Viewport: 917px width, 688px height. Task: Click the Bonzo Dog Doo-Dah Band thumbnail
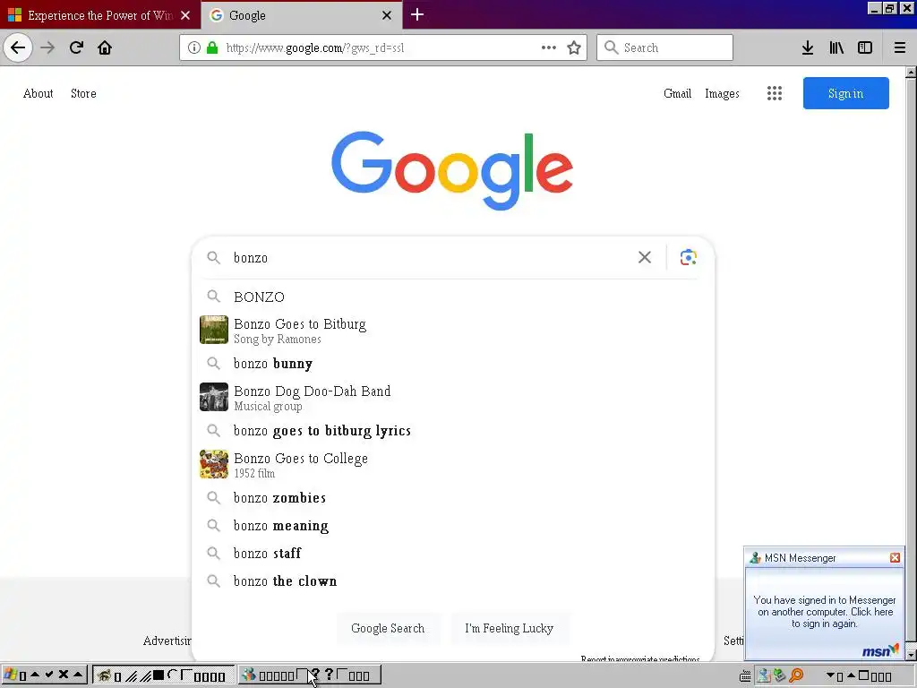[214, 397]
